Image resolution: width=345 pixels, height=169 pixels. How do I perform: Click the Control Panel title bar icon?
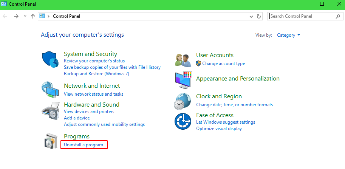pyautogui.click(x=4, y=4)
